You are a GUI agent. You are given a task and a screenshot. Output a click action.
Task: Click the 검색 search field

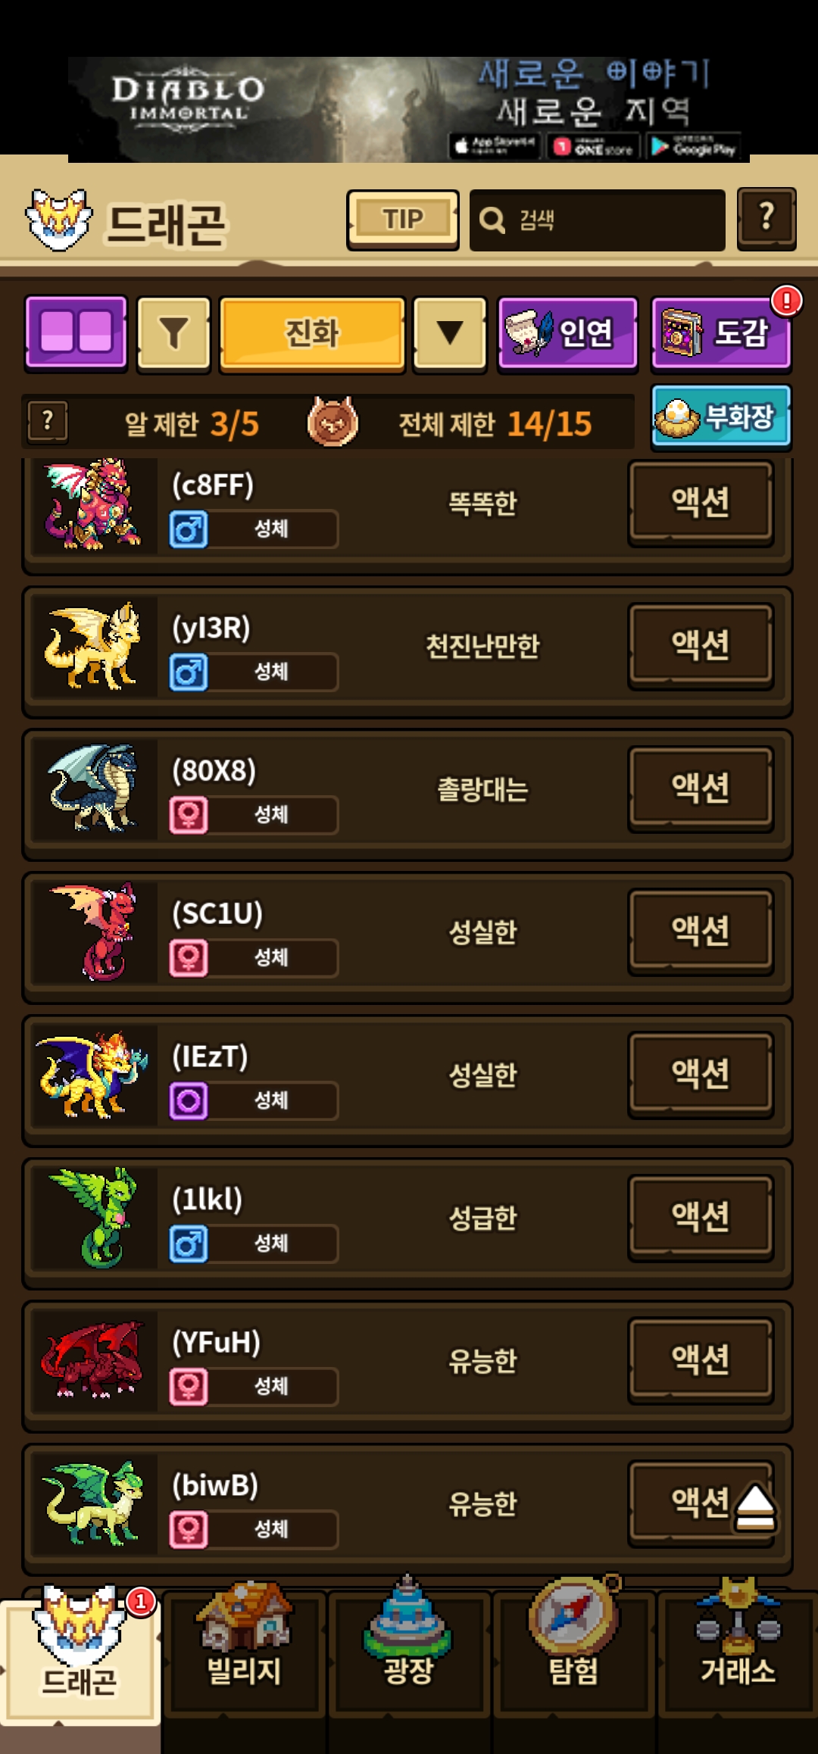click(597, 220)
